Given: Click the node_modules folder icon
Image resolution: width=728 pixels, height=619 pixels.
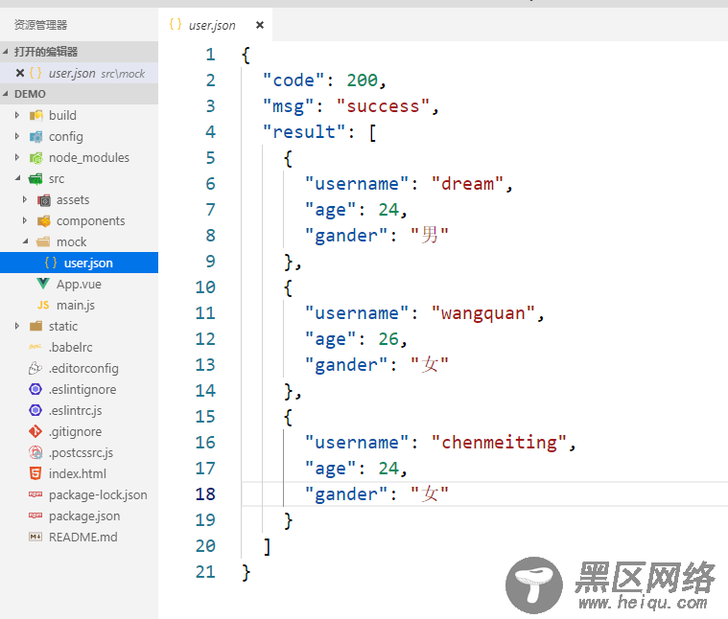Looking at the screenshot, I should pyautogui.click(x=35, y=158).
